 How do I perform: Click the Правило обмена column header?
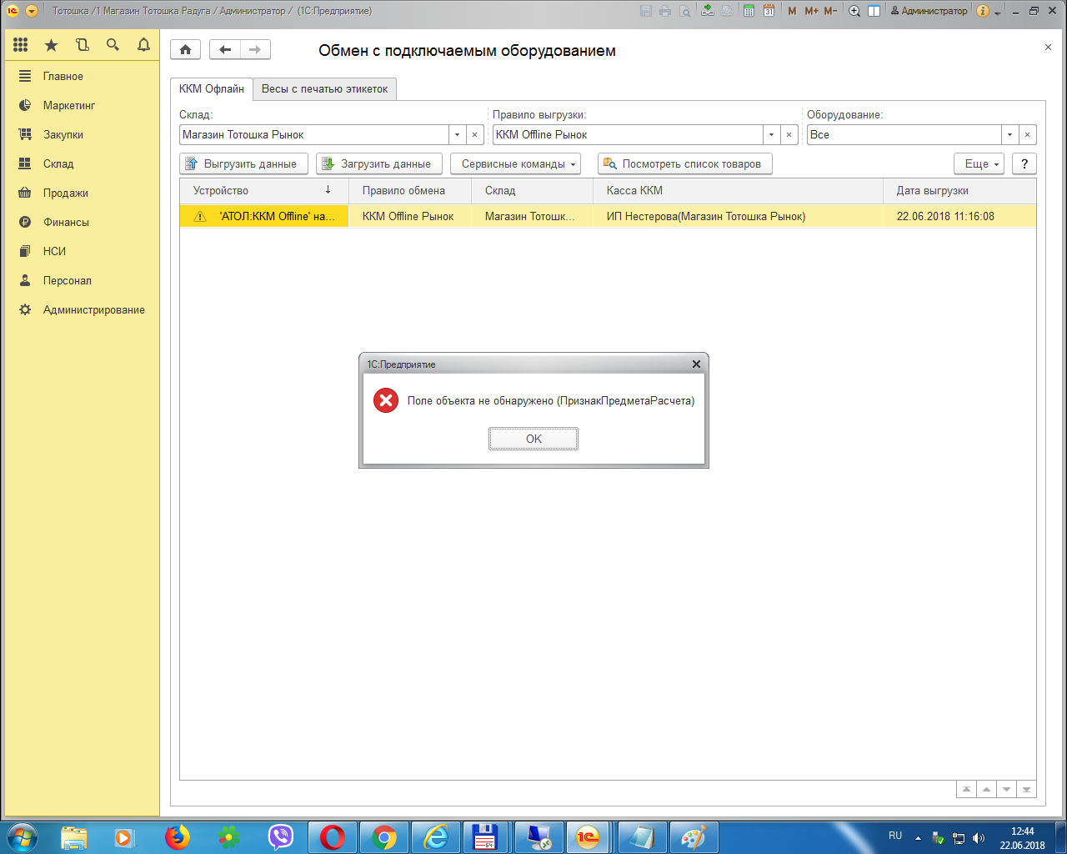click(x=410, y=190)
